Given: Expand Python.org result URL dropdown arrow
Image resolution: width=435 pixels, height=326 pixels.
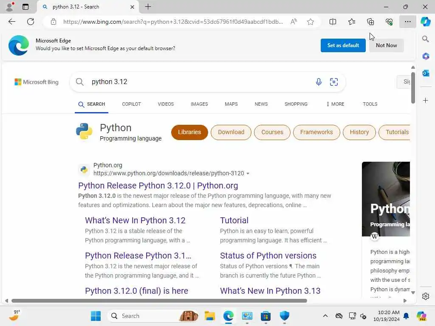Looking at the screenshot, I should (248, 174).
